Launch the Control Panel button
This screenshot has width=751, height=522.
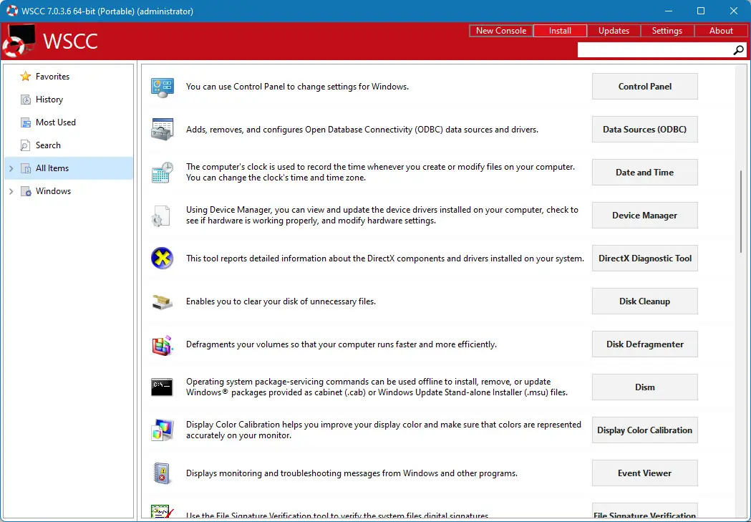(x=644, y=86)
